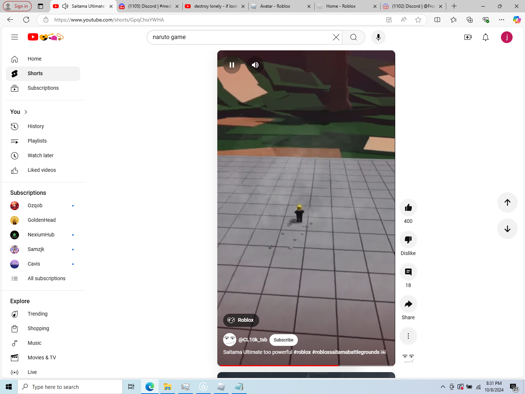Viewport: 525px width, 394px height.
Task: Open the Short's more options menu
Action: point(408,336)
